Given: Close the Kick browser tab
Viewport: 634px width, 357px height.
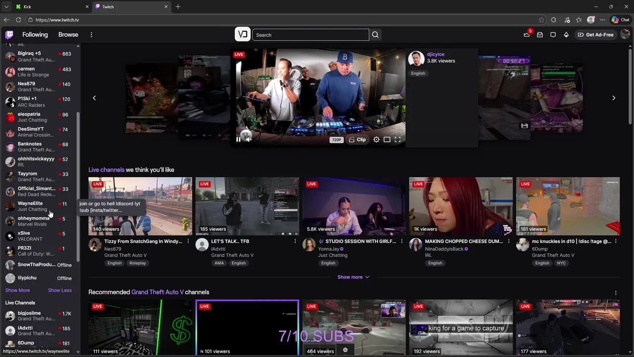Looking at the screenshot, I should tap(87, 6).
